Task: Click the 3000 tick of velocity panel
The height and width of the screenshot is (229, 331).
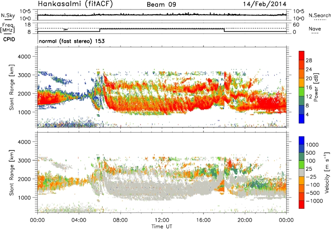Action: (24, 160)
